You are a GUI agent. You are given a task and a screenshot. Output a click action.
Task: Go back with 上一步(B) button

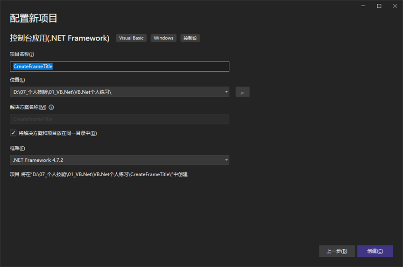tap(337, 251)
